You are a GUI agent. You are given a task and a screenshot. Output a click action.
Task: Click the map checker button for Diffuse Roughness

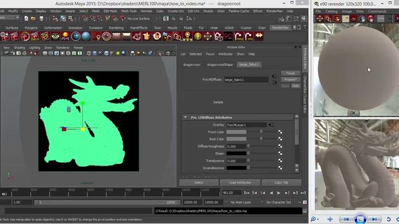[280, 146]
